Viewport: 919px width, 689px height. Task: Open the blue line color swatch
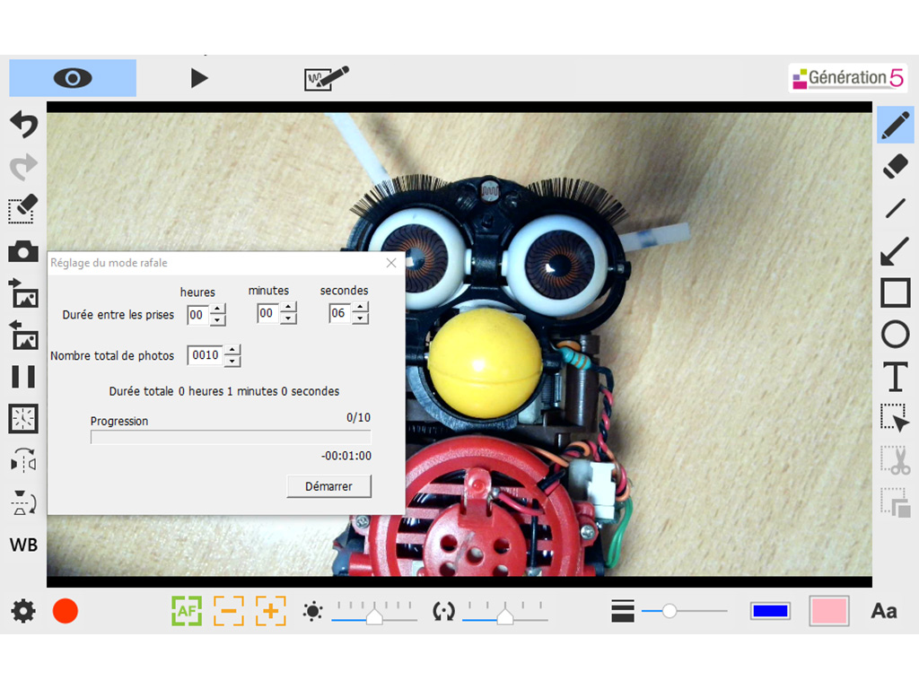[x=770, y=611]
